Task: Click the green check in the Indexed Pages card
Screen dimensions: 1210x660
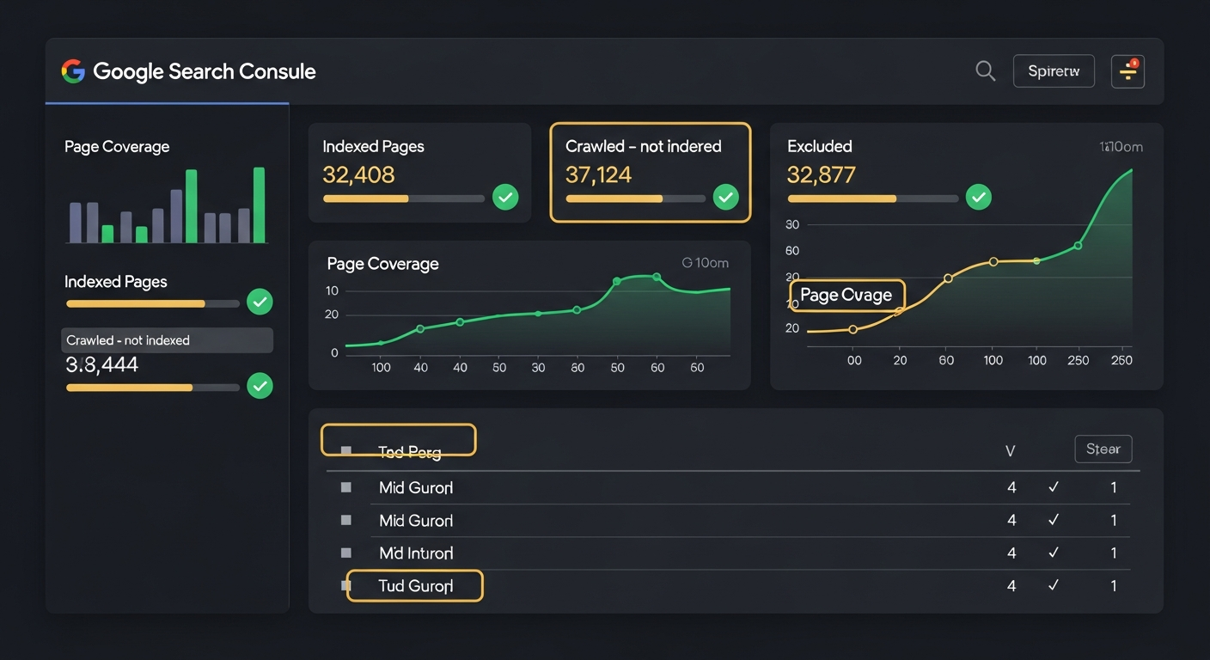Action: tap(505, 198)
